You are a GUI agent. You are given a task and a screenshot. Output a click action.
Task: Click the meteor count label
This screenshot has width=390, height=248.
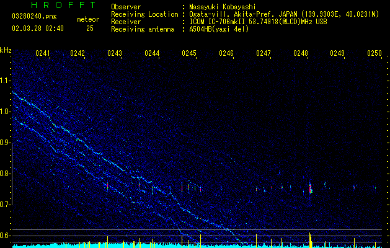[x=88, y=19]
